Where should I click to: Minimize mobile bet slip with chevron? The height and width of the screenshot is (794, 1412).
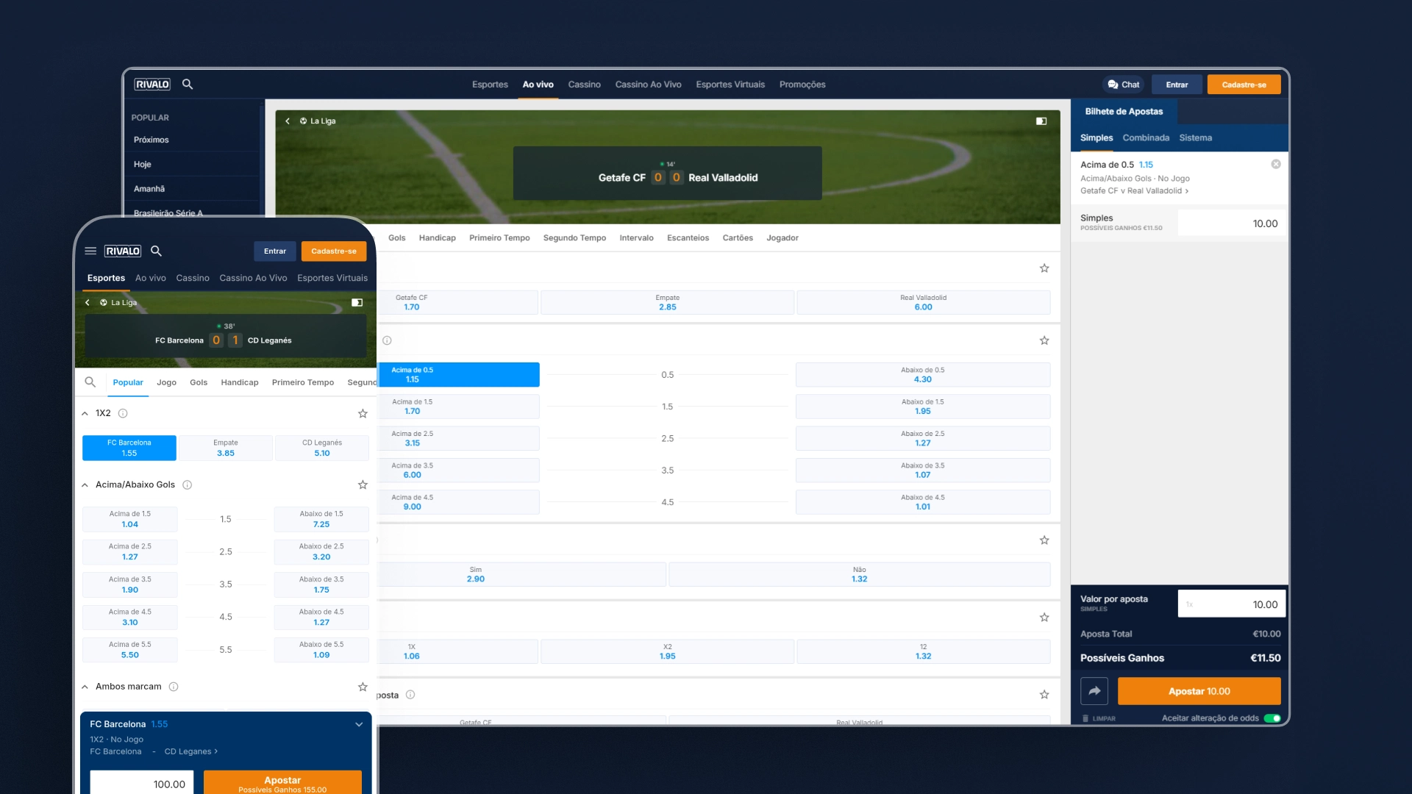coord(359,724)
